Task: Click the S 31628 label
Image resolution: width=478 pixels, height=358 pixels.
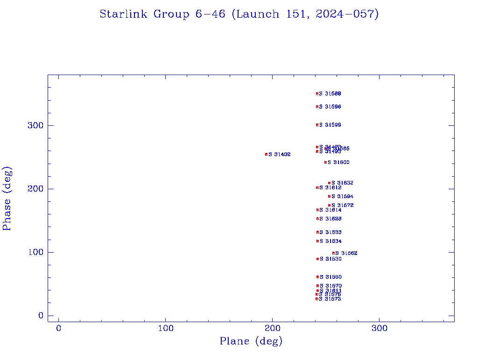Action: [x=331, y=219]
